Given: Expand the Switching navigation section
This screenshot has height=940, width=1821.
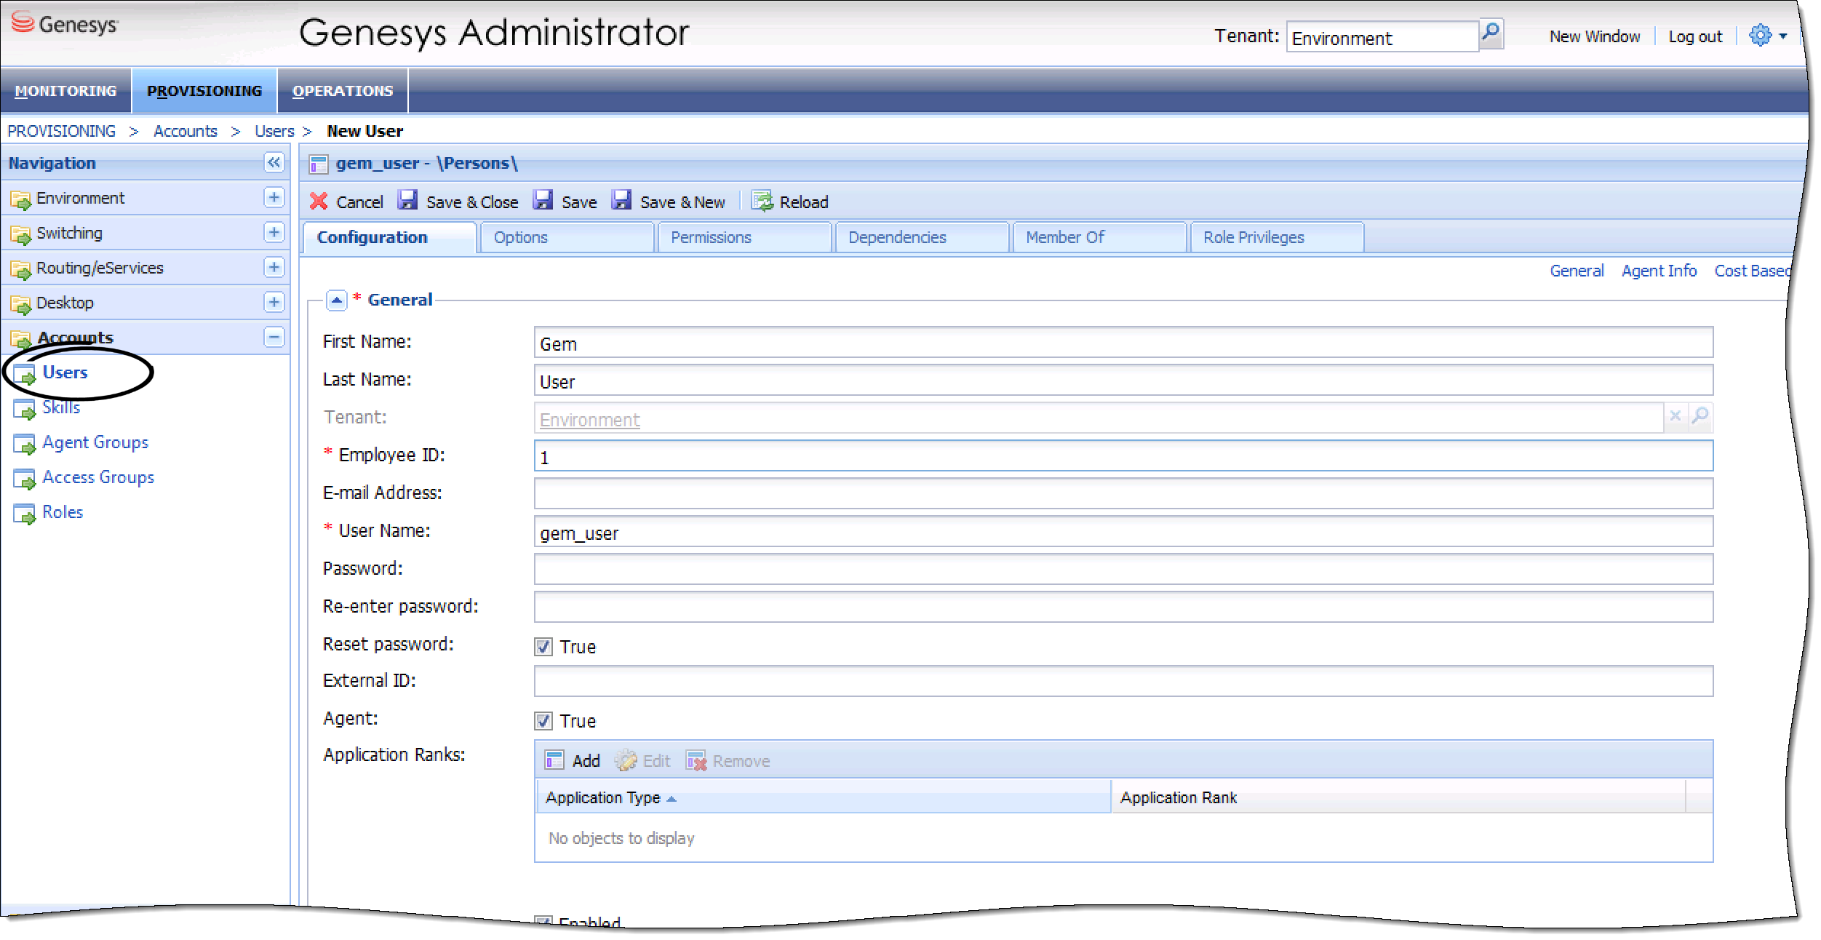Looking at the screenshot, I should tap(274, 232).
